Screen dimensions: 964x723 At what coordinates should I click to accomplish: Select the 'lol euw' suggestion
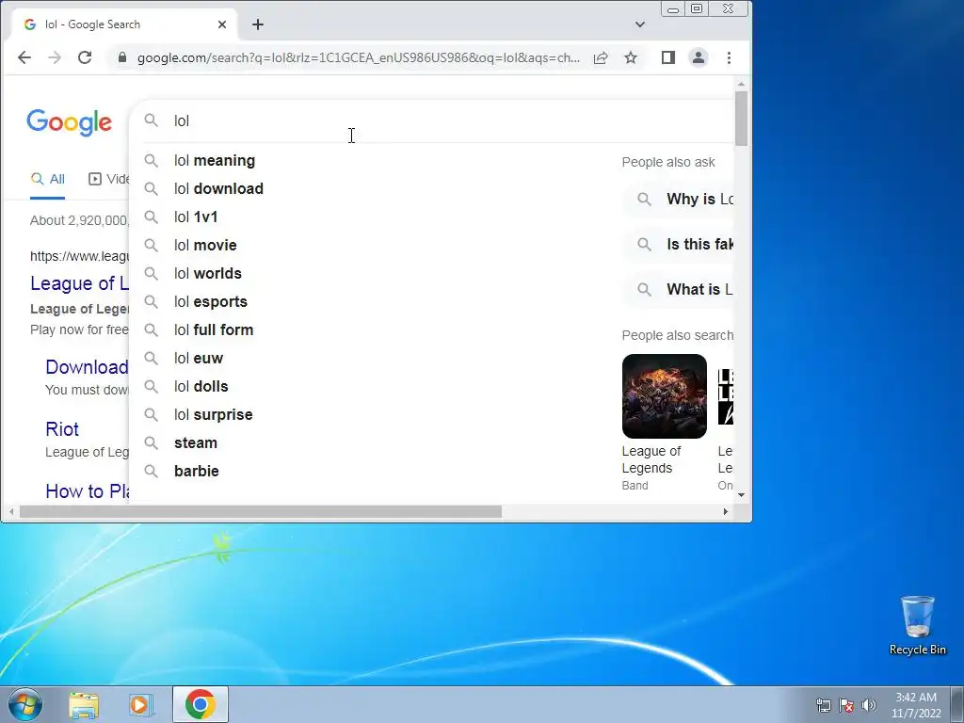pyautogui.click(x=431, y=359)
